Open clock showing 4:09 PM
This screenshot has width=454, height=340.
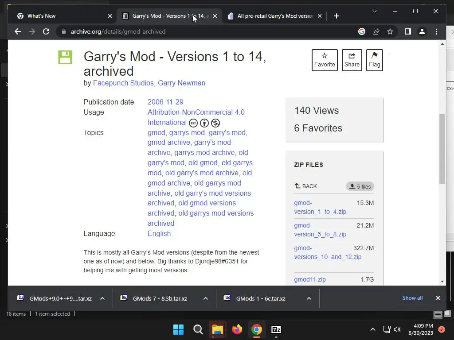[x=421, y=329]
